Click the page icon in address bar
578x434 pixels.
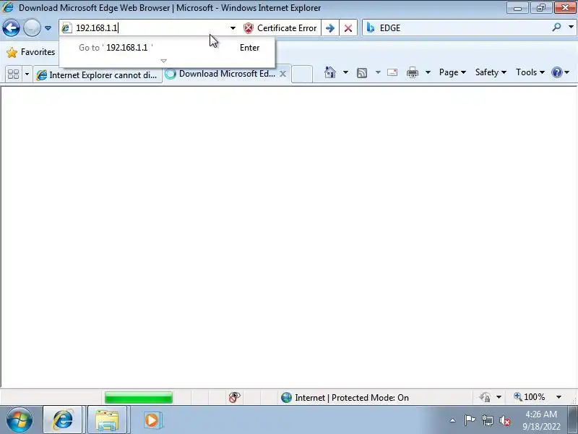[x=66, y=27]
